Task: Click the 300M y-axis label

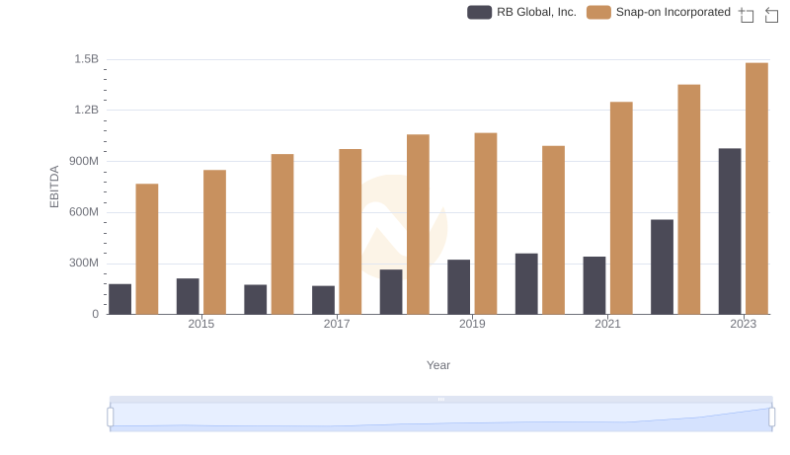Action: point(84,263)
